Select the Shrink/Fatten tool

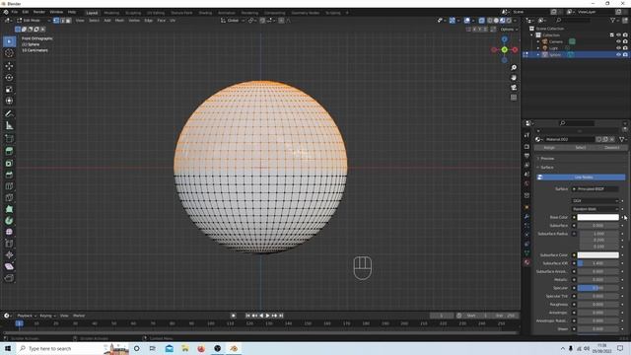click(9, 254)
